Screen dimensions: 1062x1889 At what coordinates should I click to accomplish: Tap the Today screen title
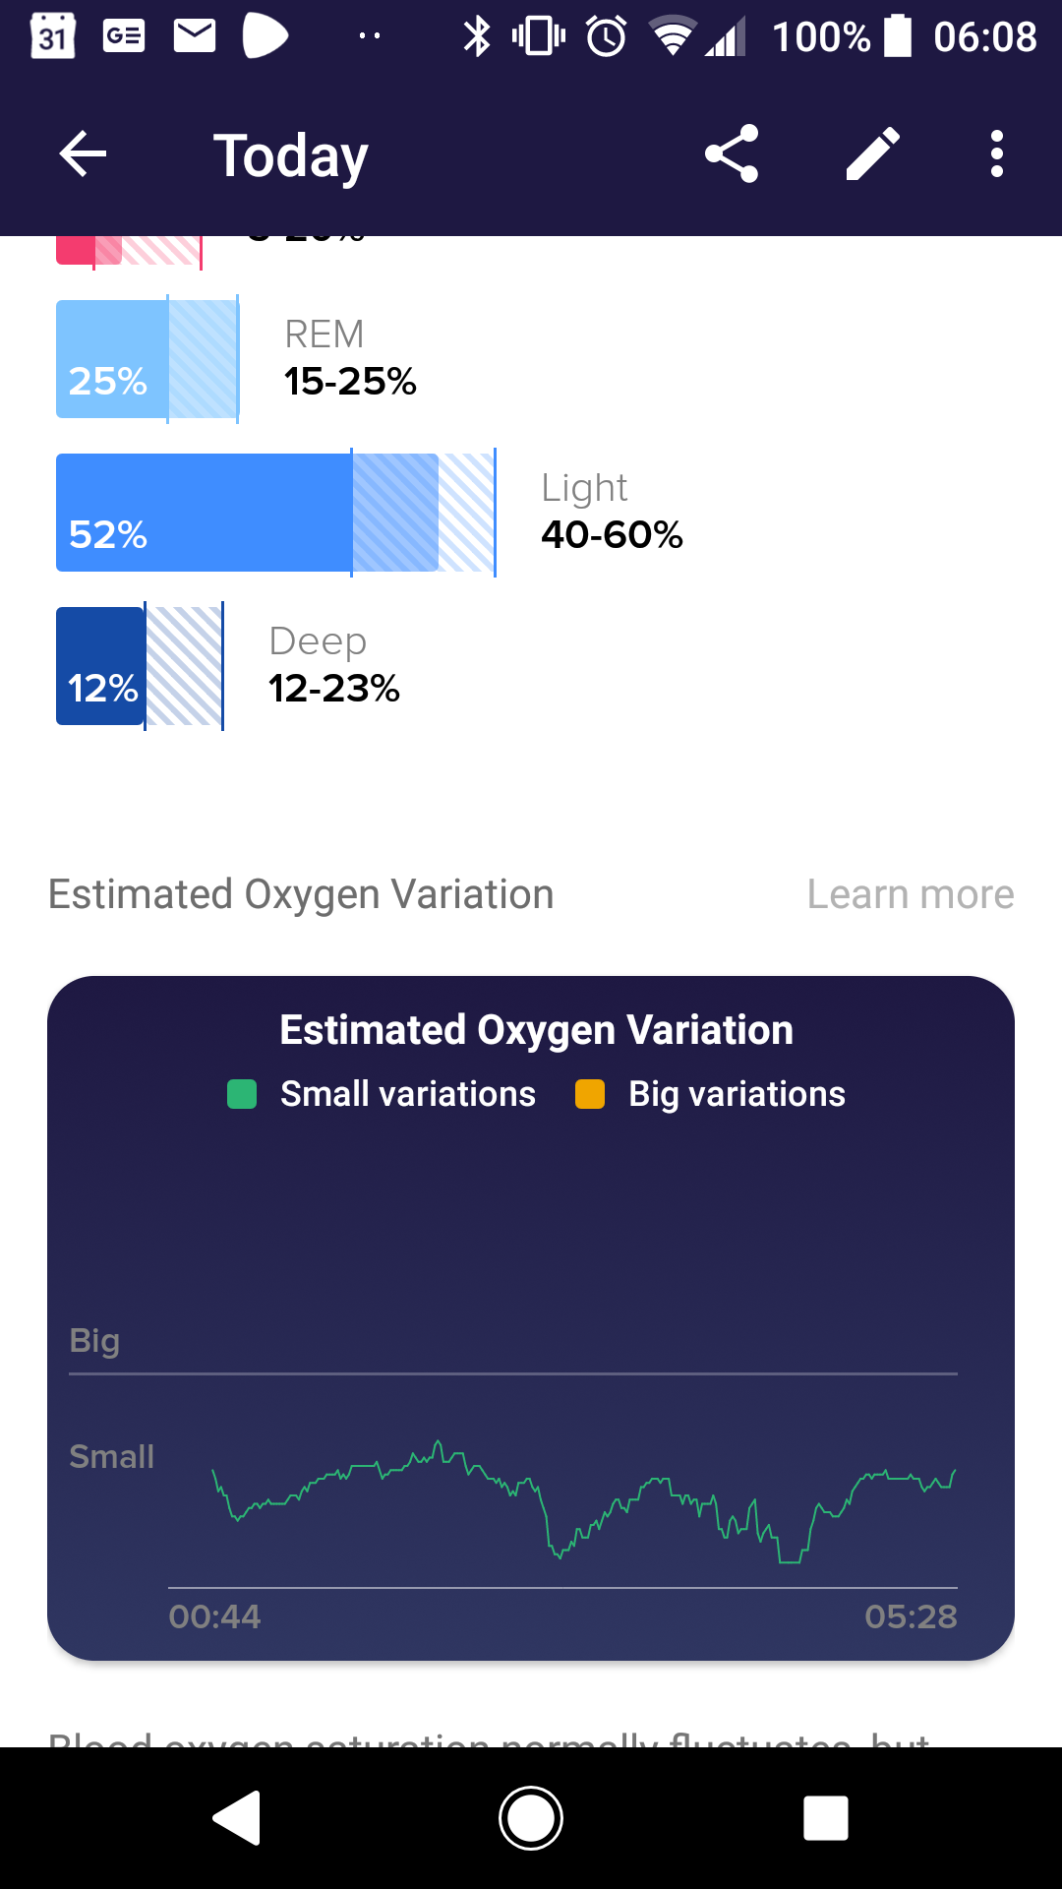[291, 155]
